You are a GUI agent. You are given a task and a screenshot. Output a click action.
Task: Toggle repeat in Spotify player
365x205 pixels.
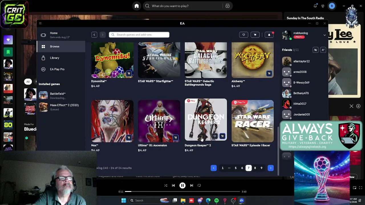click(x=199, y=185)
